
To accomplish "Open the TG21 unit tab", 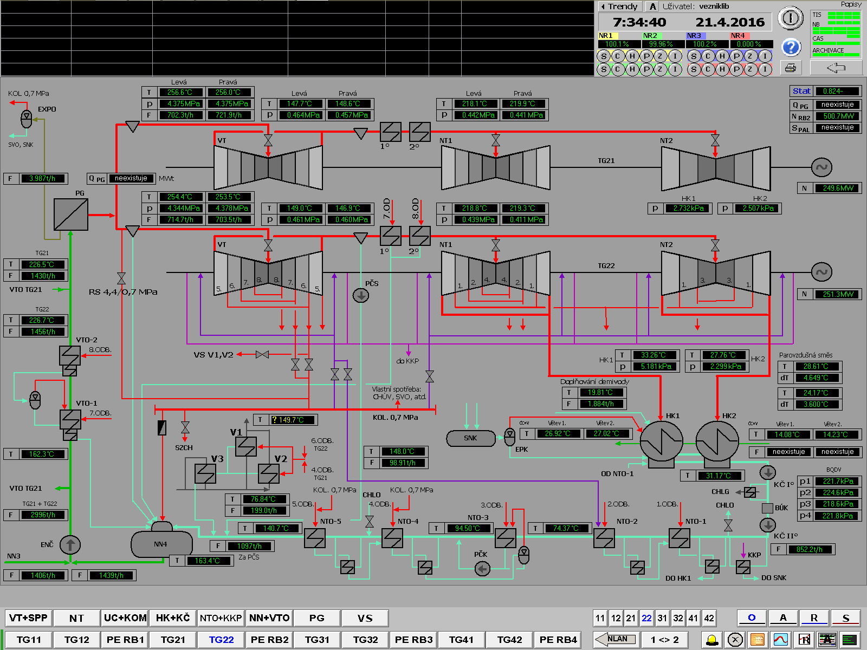I will point(173,640).
